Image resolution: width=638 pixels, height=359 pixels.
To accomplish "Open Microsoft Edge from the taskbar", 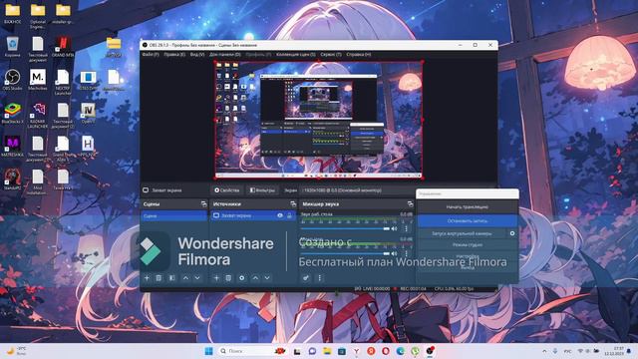I will tap(401, 351).
